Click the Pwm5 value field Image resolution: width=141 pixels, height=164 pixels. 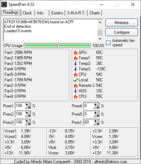(89, 114)
